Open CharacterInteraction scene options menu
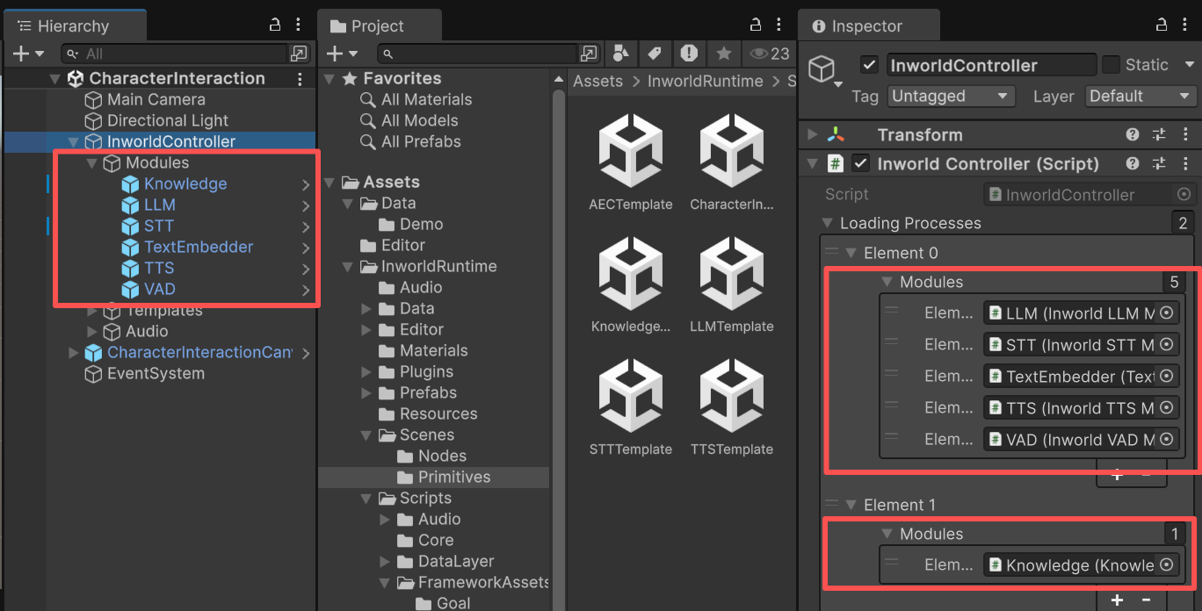Screen dimensions: 1202x611 (x=300, y=79)
